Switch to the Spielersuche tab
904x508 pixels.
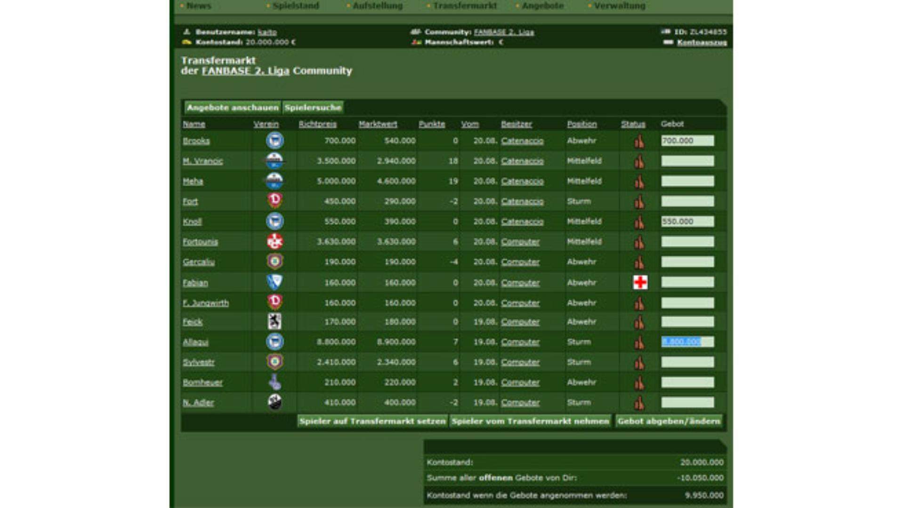click(x=313, y=108)
